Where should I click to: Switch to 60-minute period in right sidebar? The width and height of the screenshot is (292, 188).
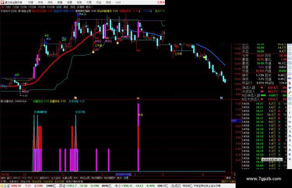(290, 127)
